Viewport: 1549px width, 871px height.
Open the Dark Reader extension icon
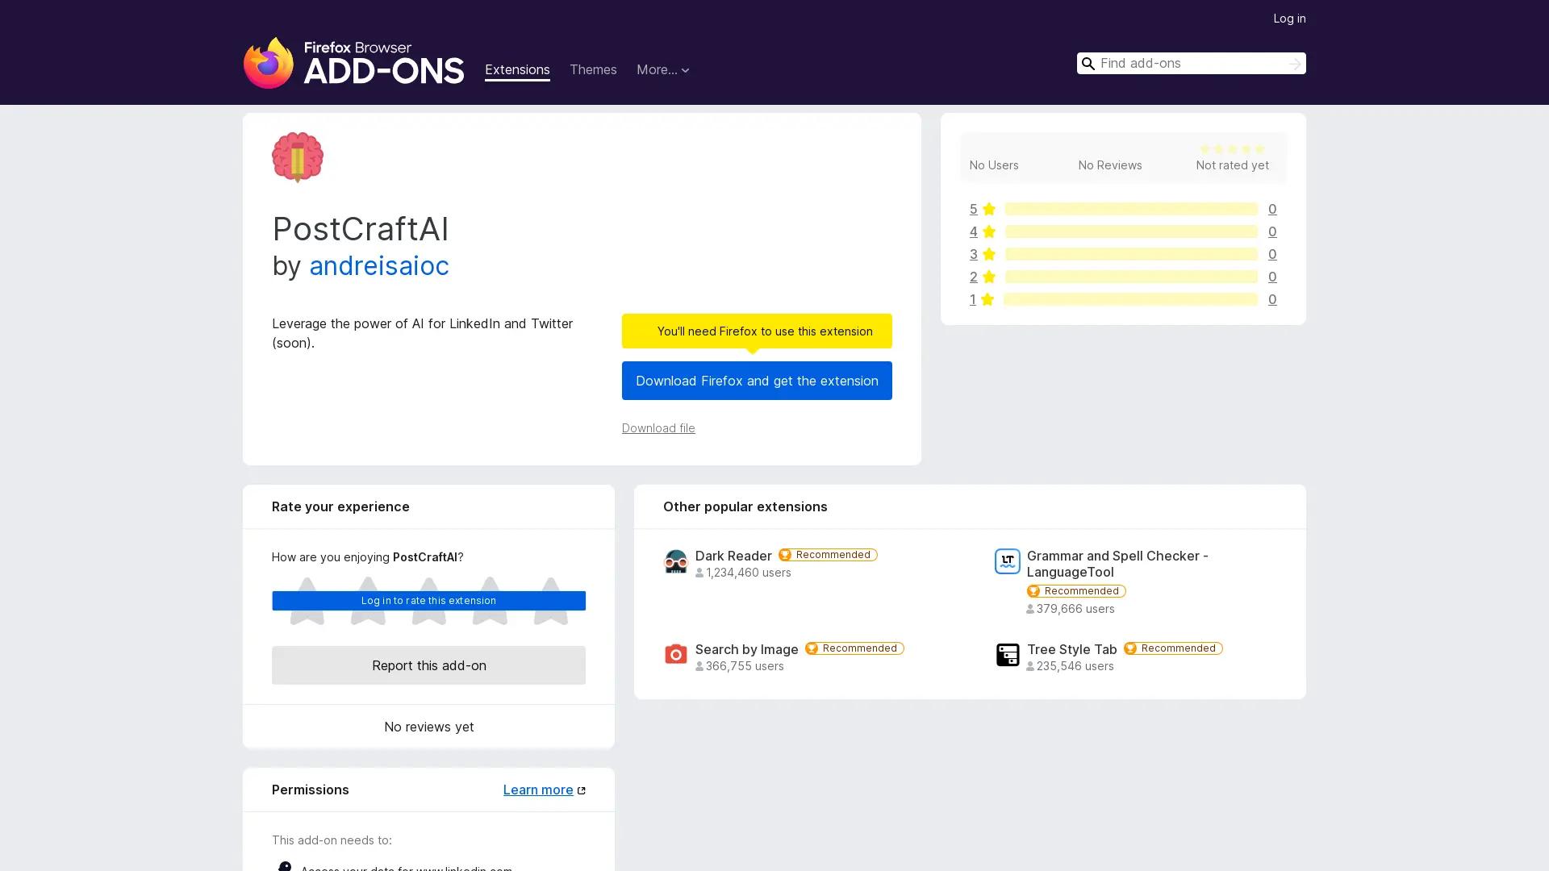pos(676,561)
